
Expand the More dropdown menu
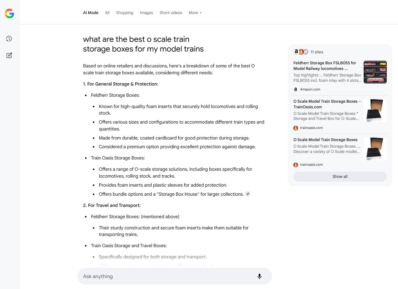(195, 13)
